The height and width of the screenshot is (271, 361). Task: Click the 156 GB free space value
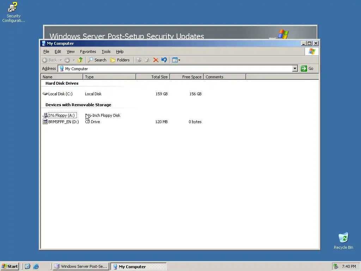click(x=195, y=94)
